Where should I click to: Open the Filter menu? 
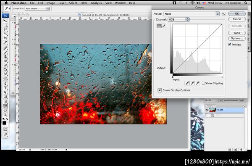coord(84,3)
